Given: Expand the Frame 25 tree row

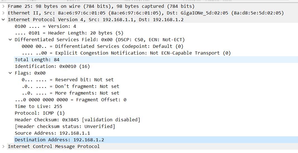Looking at the screenshot, I should pyautogui.click(x=3, y=6).
